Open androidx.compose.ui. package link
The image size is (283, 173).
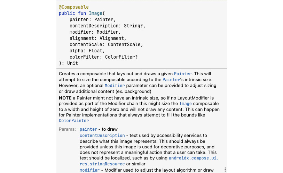coord(194,158)
